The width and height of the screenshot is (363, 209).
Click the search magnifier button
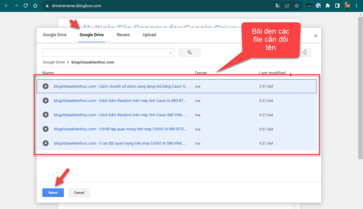coord(190,53)
